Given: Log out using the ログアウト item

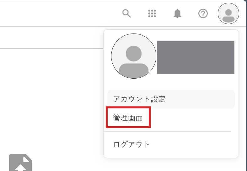Looking at the screenshot, I should pyautogui.click(x=132, y=144).
